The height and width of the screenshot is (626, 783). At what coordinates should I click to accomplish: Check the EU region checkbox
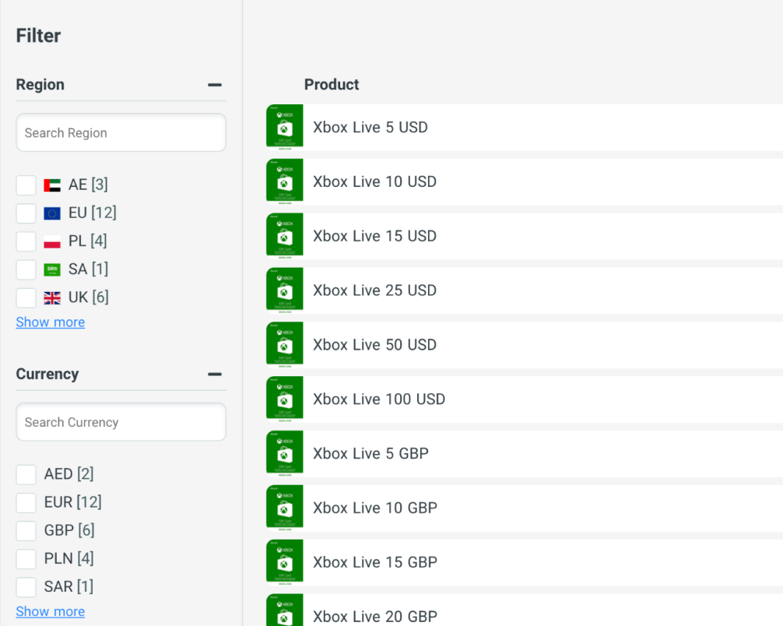coord(26,213)
